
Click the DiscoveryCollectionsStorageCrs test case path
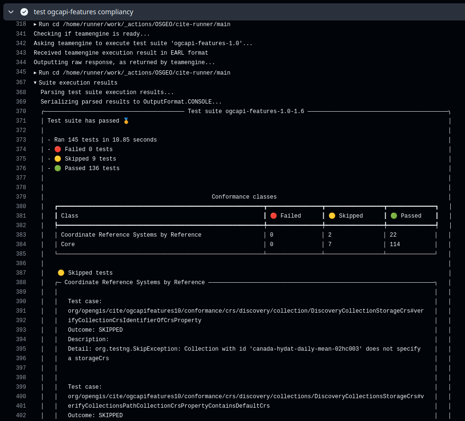pos(246,401)
